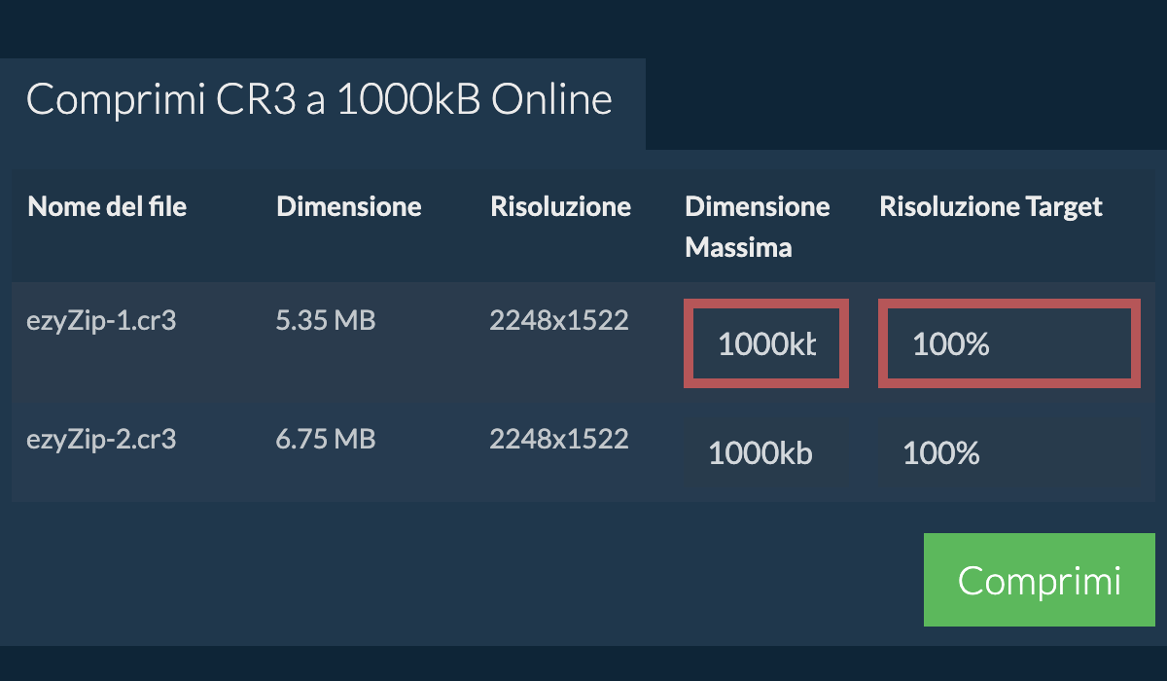The width and height of the screenshot is (1167, 681).
Task: Open the ezyZip-1.cr3 target resolution dropdown
Action: tap(1008, 343)
